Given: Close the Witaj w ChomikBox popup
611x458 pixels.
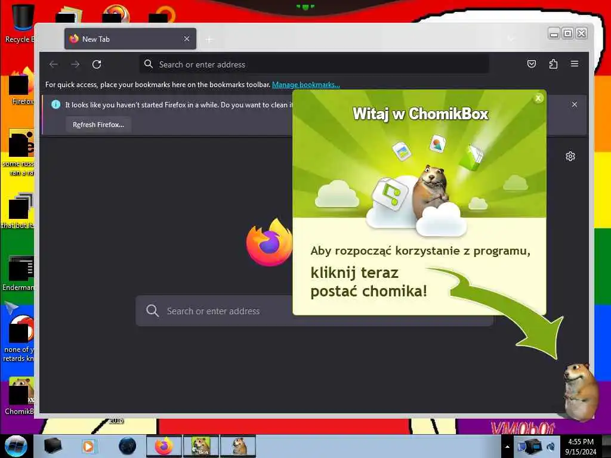Looking at the screenshot, I should tap(538, 98).
